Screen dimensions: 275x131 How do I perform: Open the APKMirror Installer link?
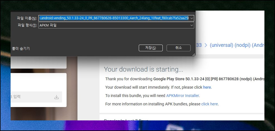(182, 96)
